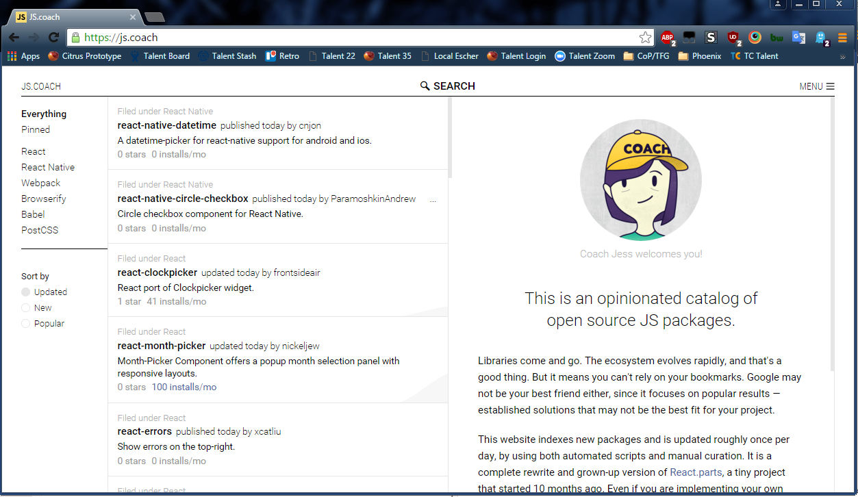
Task: Click the package list scrollbar
Action: coord(450,138)
